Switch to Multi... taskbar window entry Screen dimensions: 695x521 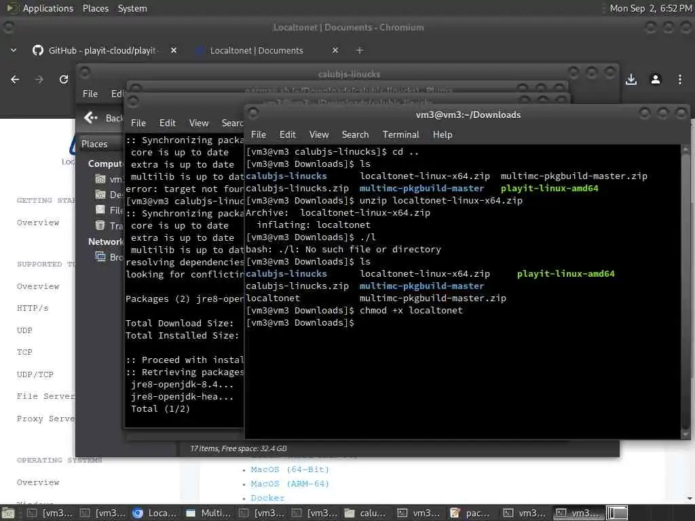click(208, 513)
